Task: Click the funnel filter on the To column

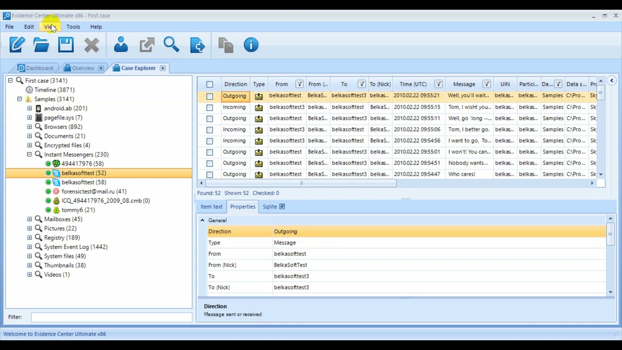Action: 362,84
